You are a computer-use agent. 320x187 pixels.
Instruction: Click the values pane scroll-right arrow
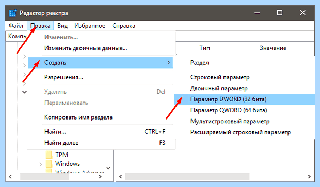coord(309,176)
